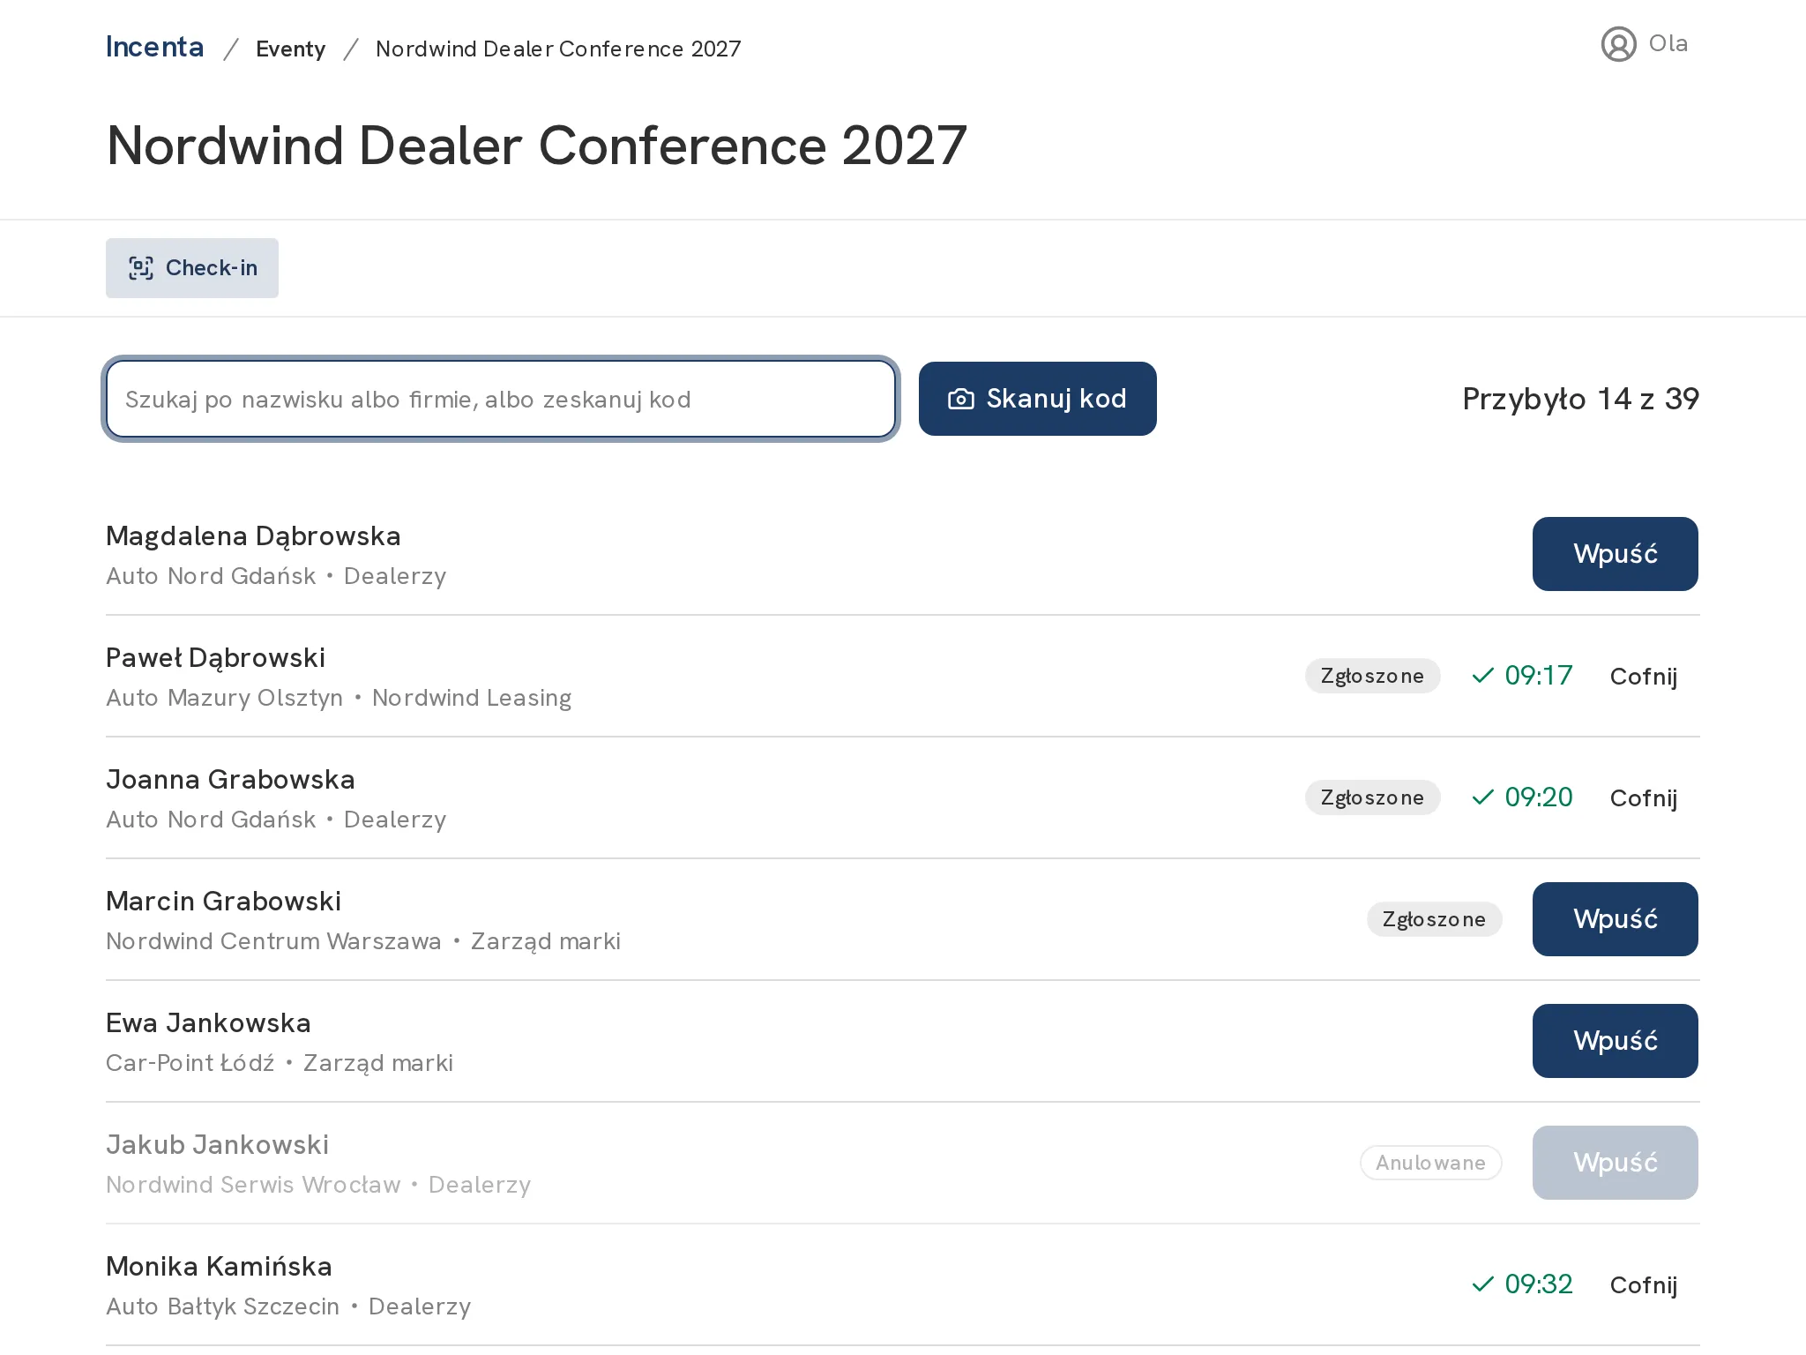Click the green checkmark next to 09:32
1806x1355 pixels.
point(1483,1284)
